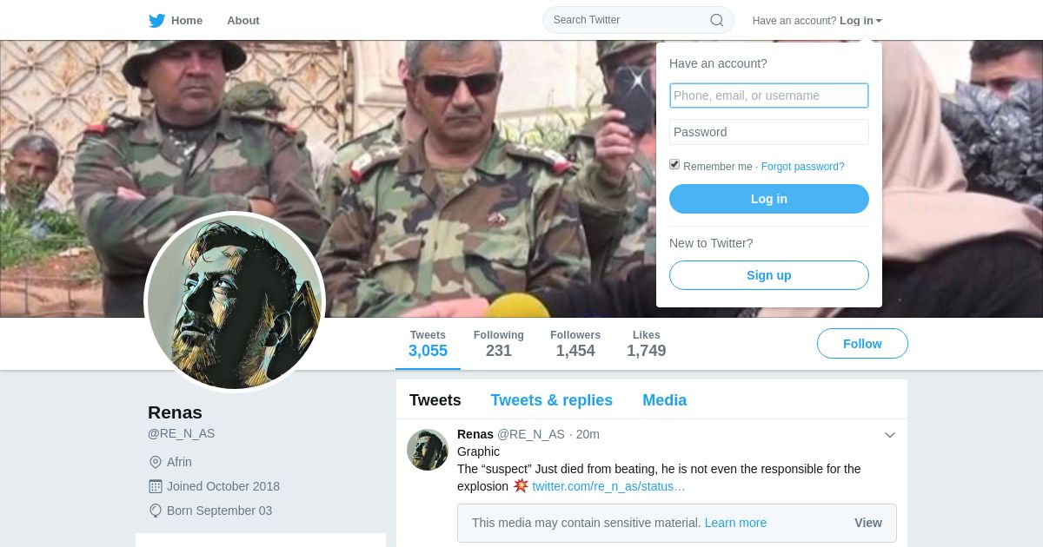Viewport: 1043px width, 547px height.
Task: Click the blue Log in button
Action: point(769,199)
